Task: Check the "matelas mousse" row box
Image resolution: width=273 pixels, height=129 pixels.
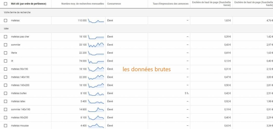Action: tap(6, 125)
